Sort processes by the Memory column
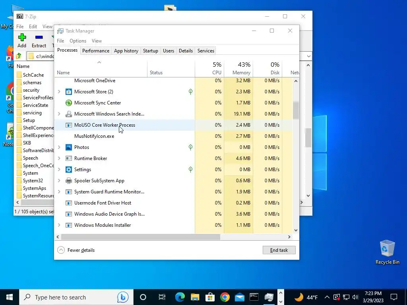Screen dimensions: 407x305 [238, 68]
